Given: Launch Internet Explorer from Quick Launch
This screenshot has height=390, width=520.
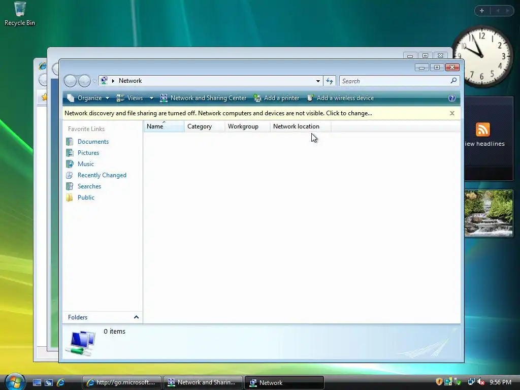Looking at the screenshot, I should (x=61, y=383).
